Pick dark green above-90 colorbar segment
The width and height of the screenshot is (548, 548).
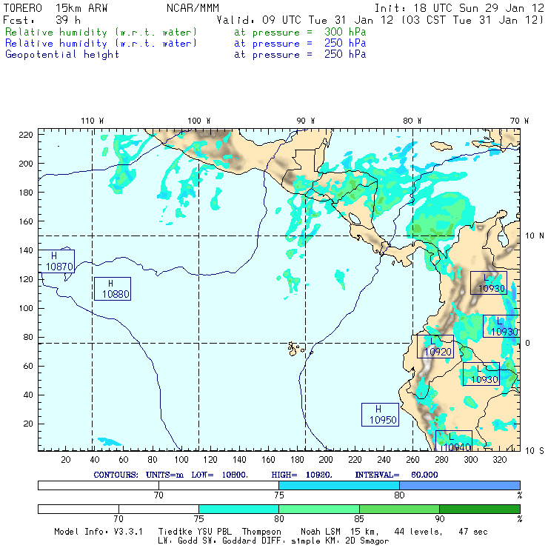pos(480,509)
